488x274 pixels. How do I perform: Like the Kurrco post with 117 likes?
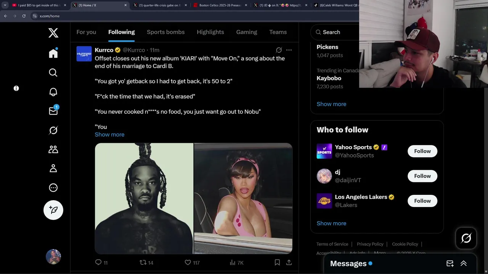[192, 263]
